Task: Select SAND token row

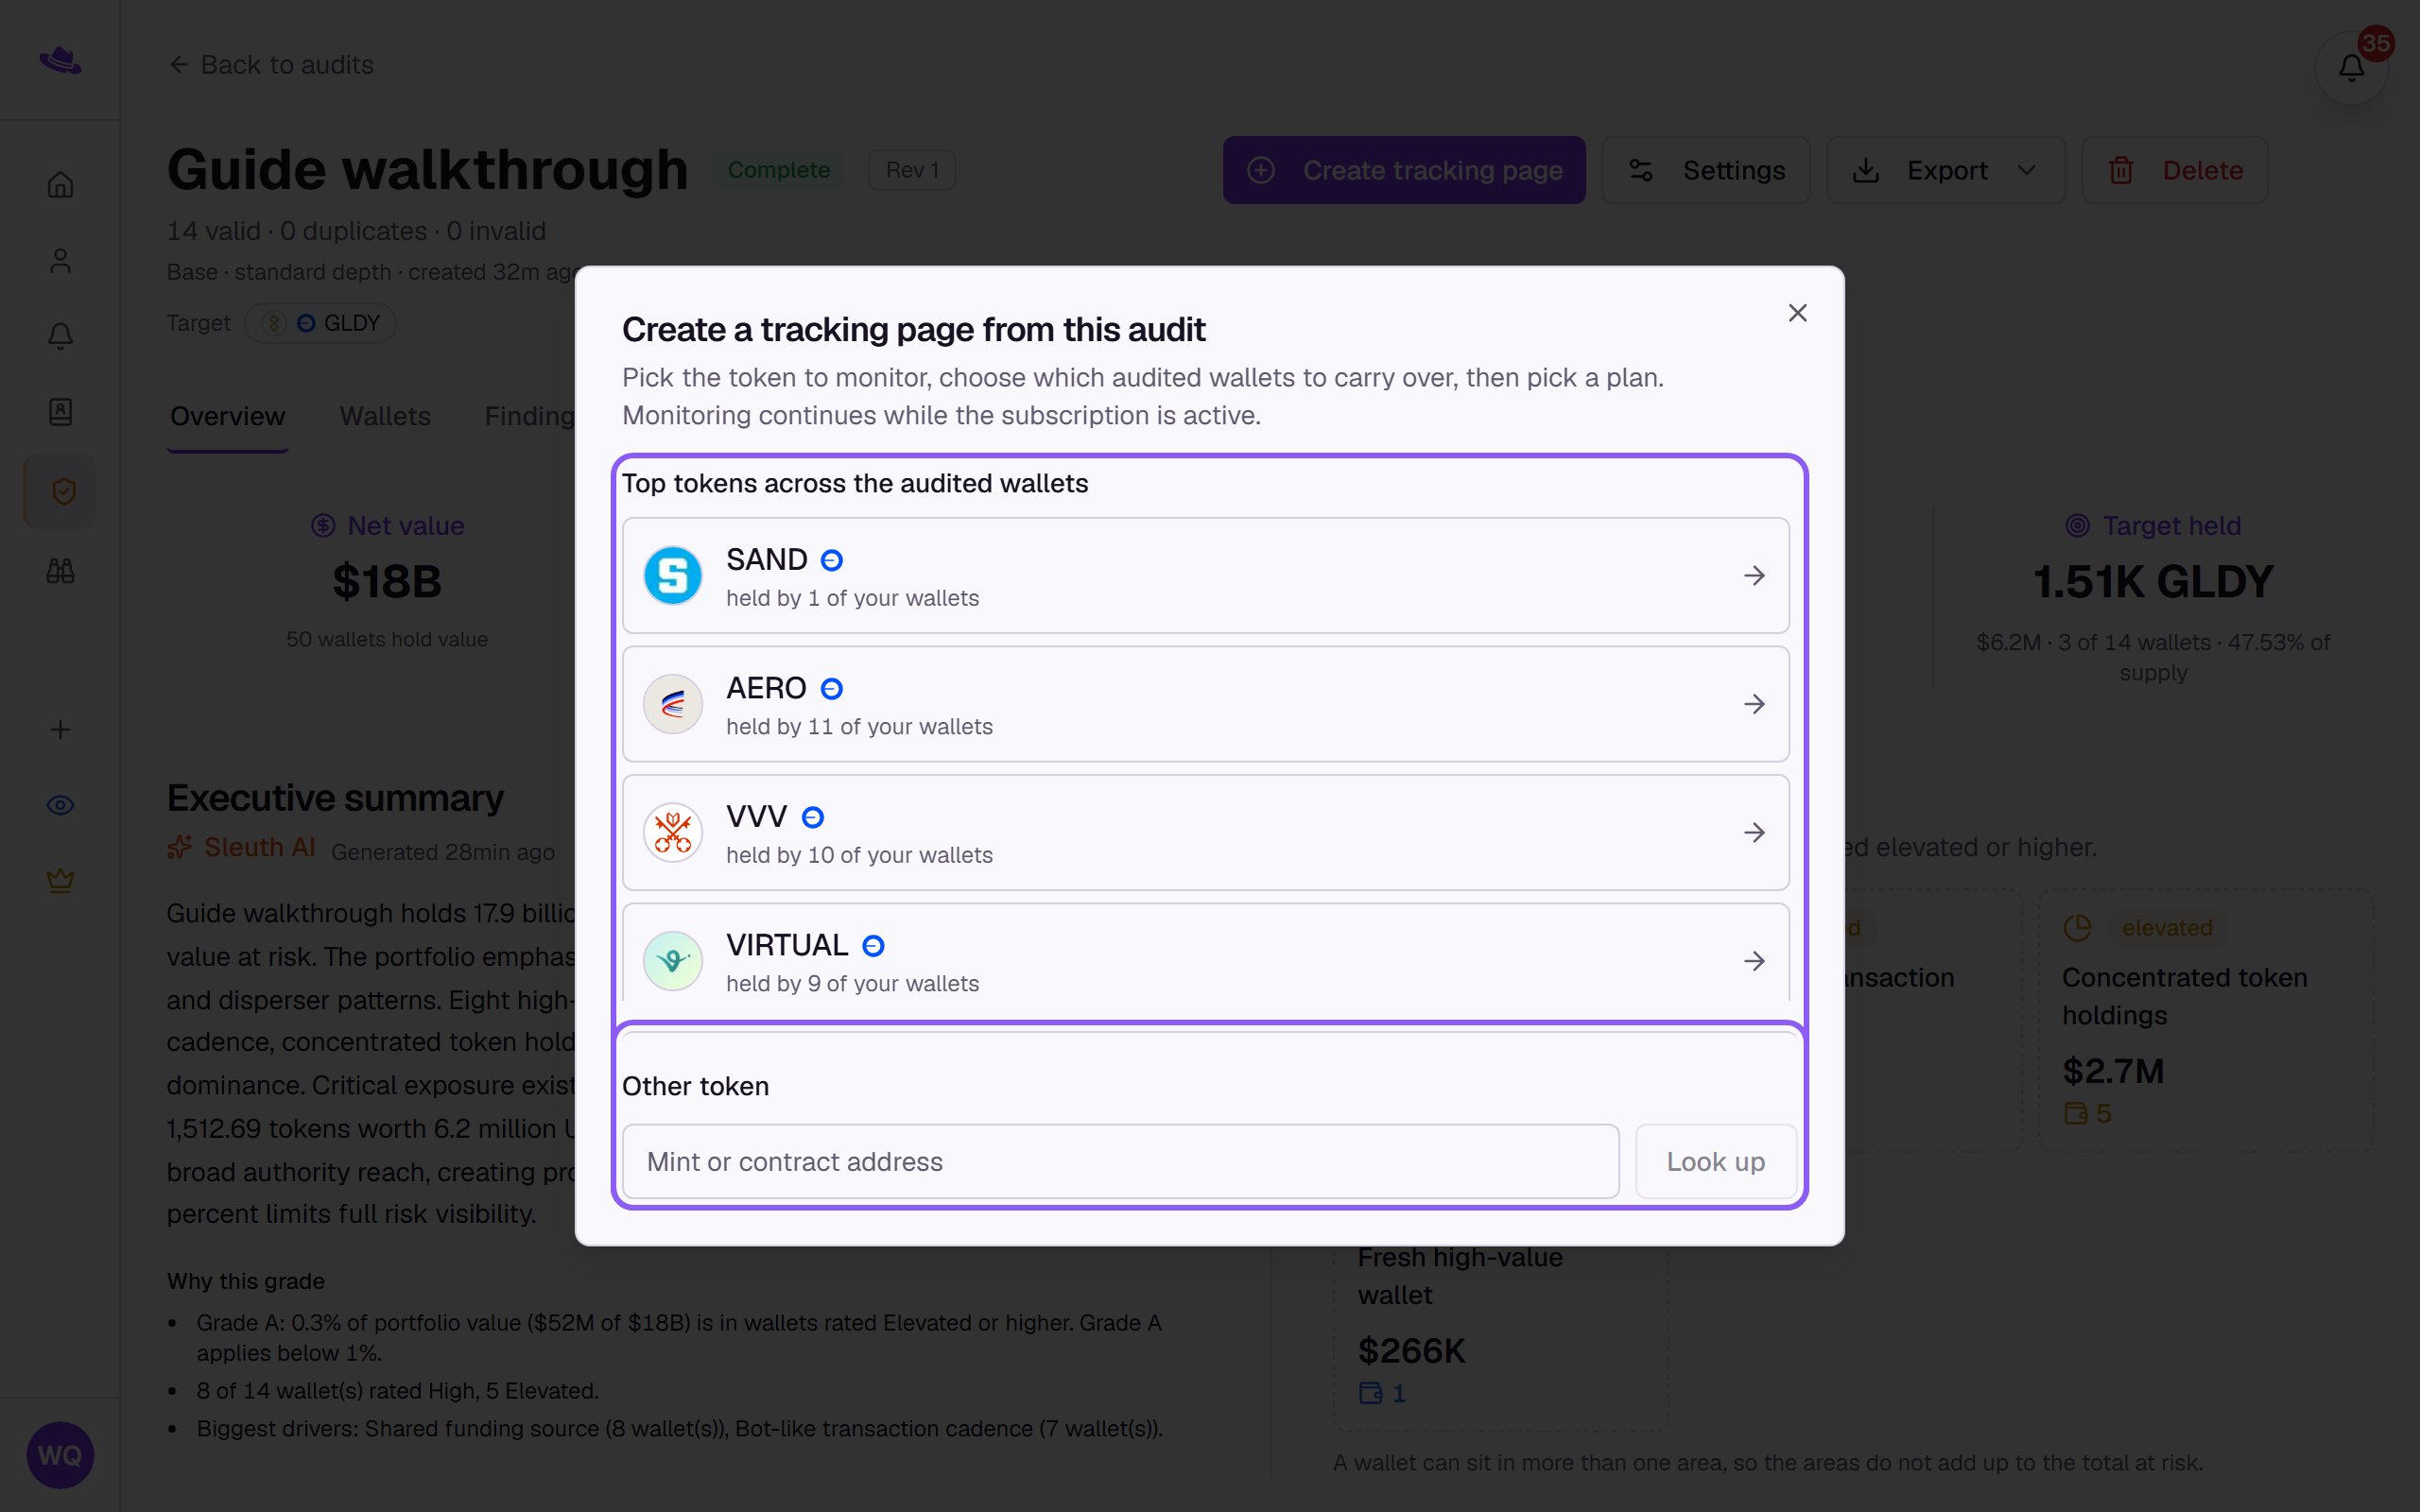Action: click(x=1205, y=575)
